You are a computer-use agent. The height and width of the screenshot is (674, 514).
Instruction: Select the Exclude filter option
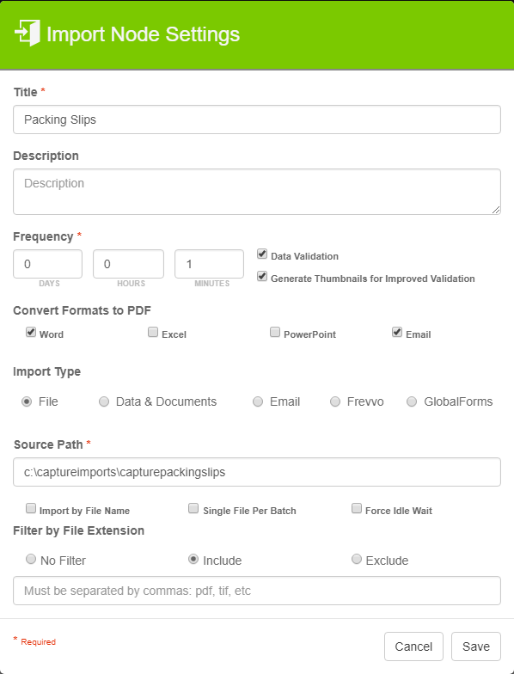[x=357, y=559]
